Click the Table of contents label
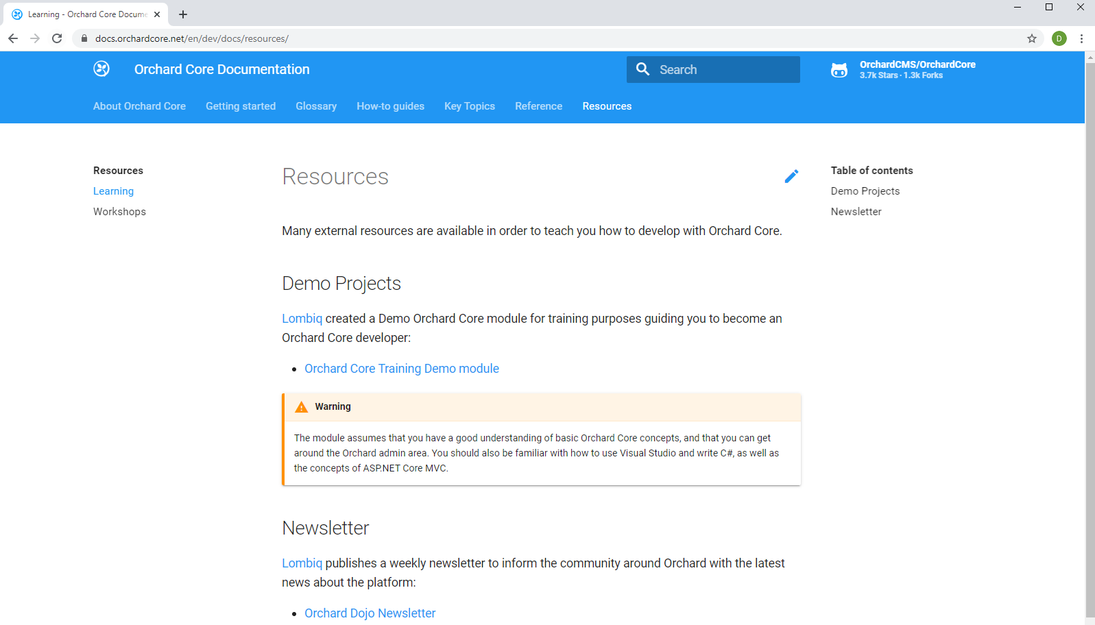Screen dimensions: 1095x625 (x=872, y=171)
